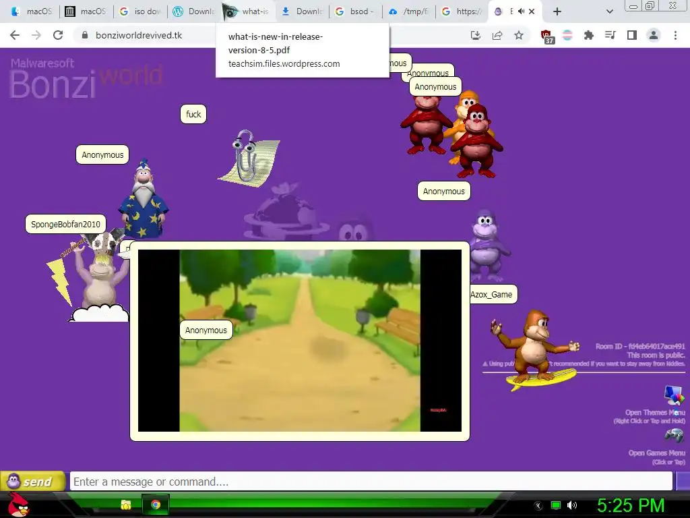Focus the bonziworldrevived.tk address bar

[x=138, y=35]
